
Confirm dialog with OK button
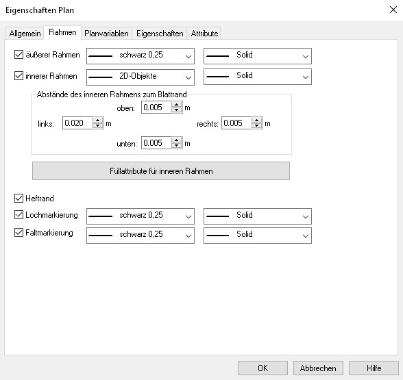tap(262, 368)
